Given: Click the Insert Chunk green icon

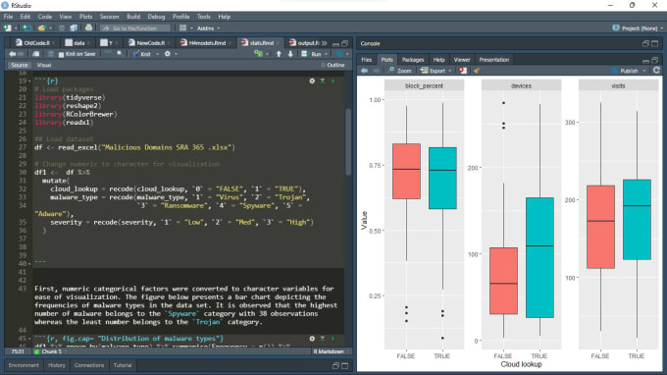Looking at the screenshot, I should coord(258,54).
